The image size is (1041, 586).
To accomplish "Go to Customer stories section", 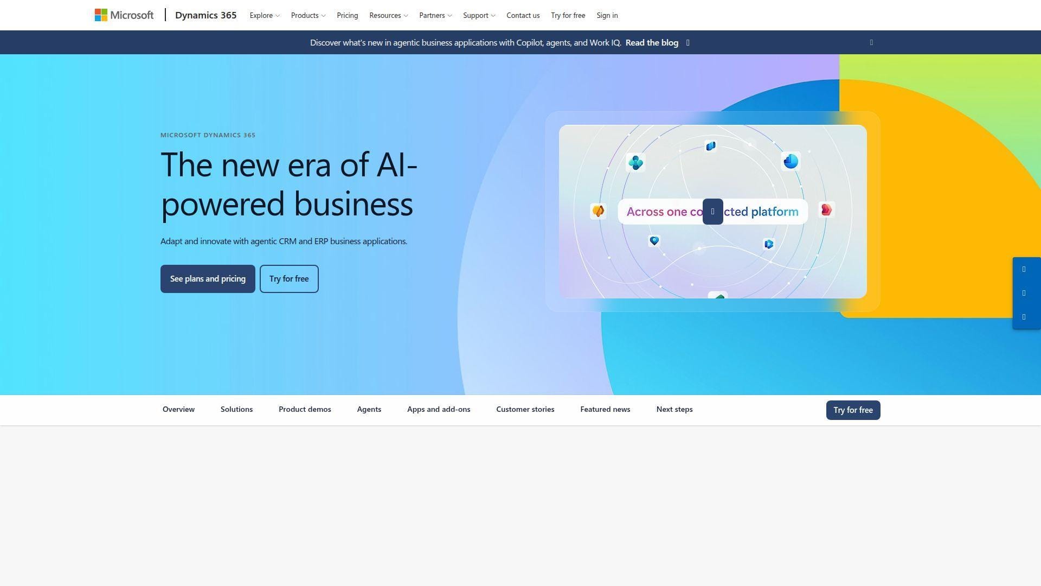I will point(525,410).
